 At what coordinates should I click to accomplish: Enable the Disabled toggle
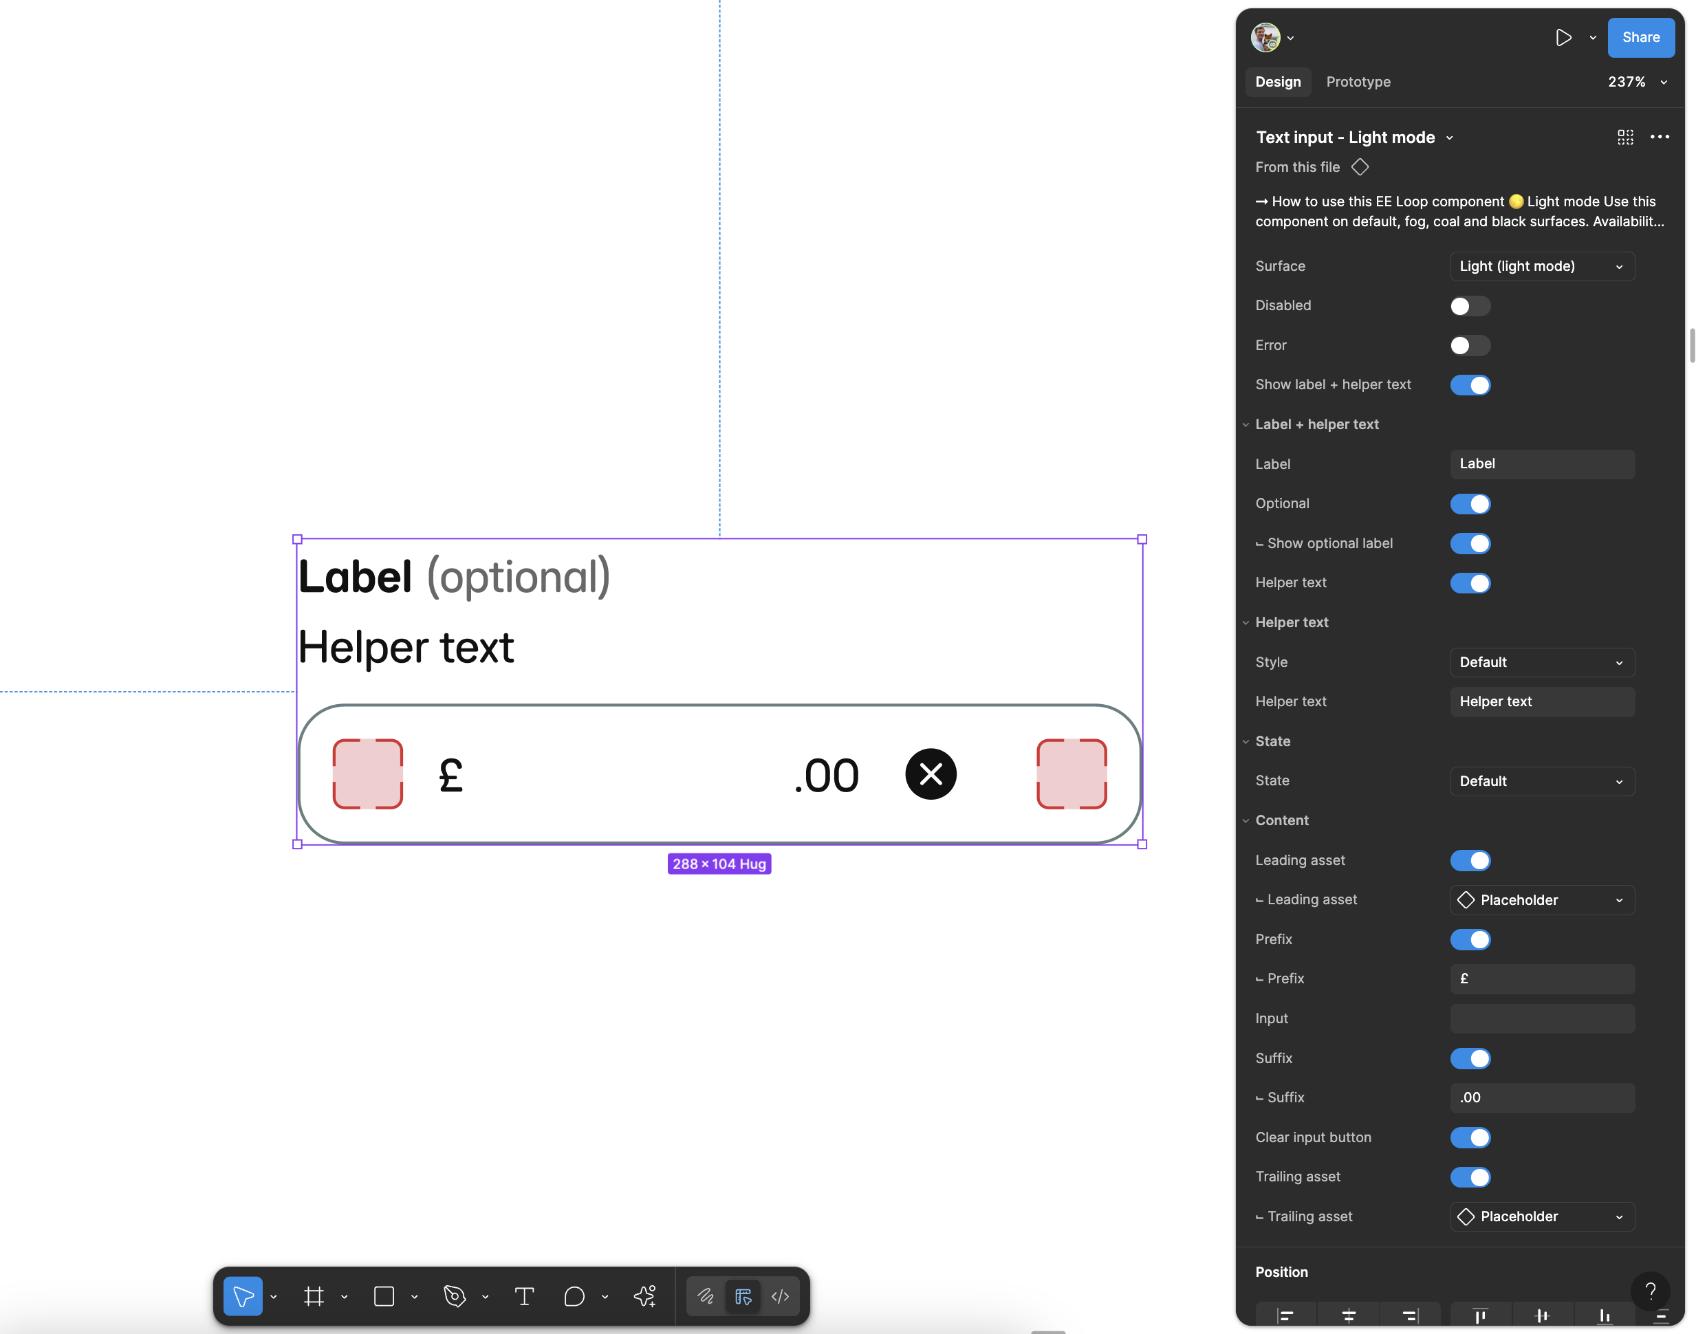point(1470,306)
